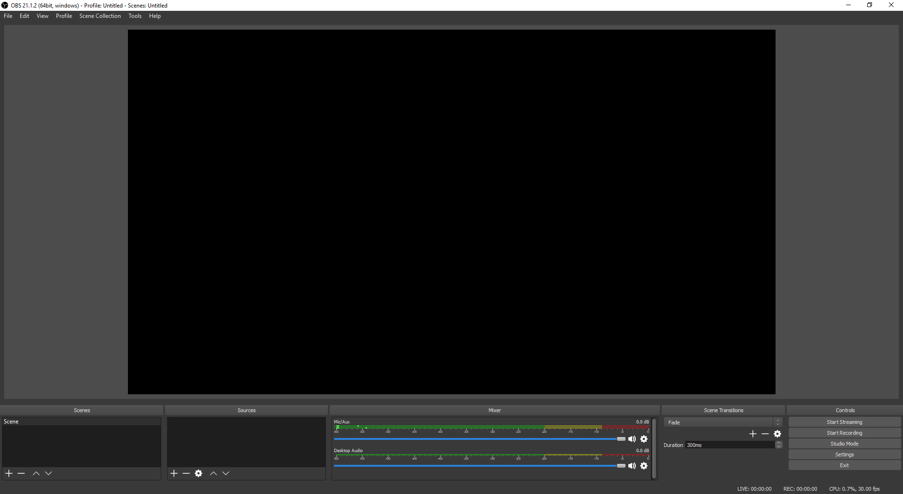Minimize the OBS window
Image resolution: width=903 pixels, height=494 pixels.
coord(848,5)
